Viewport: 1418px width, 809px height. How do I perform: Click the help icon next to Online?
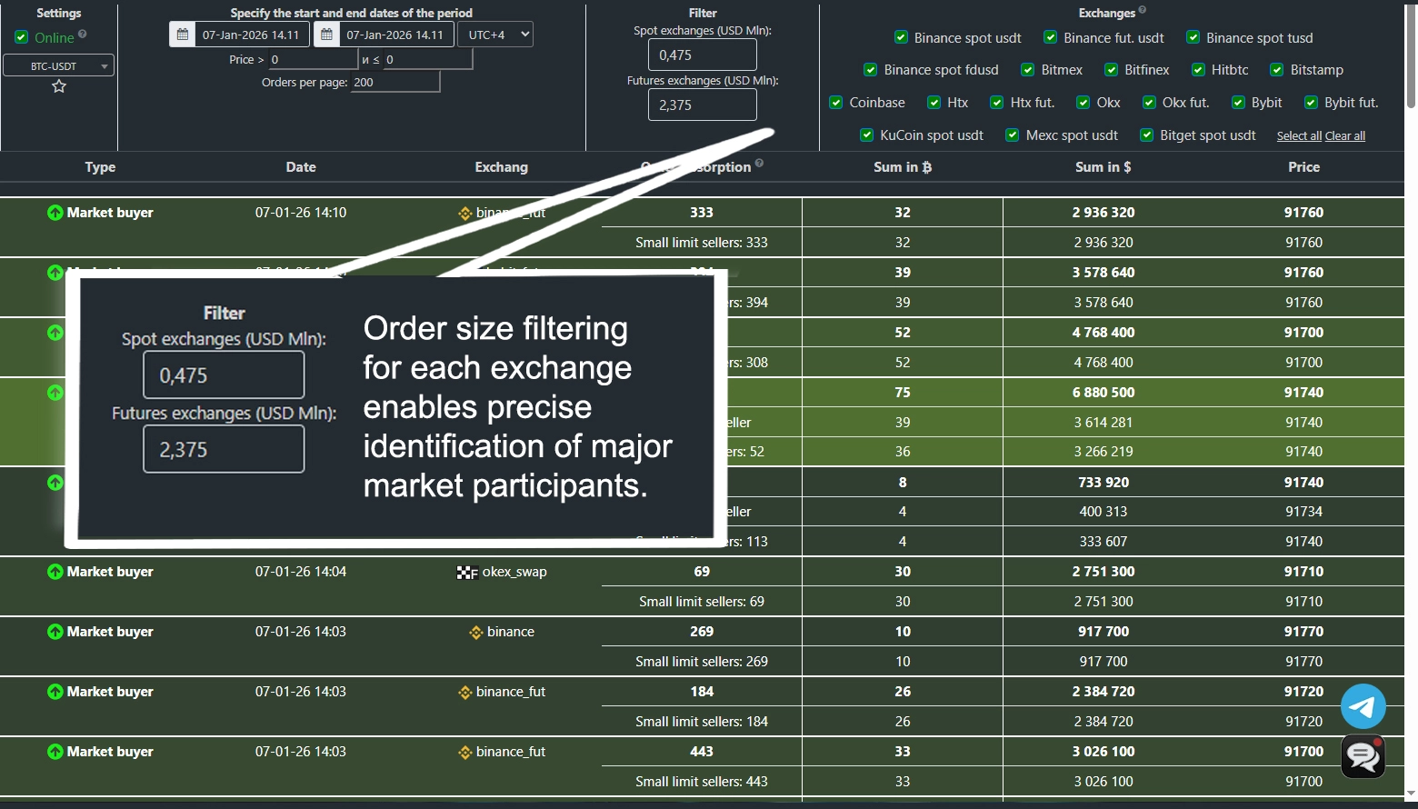[x=83, y=35]
